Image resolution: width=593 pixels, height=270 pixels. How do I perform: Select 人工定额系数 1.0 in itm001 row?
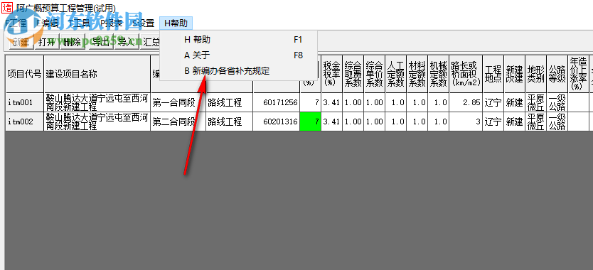[395, 102]
